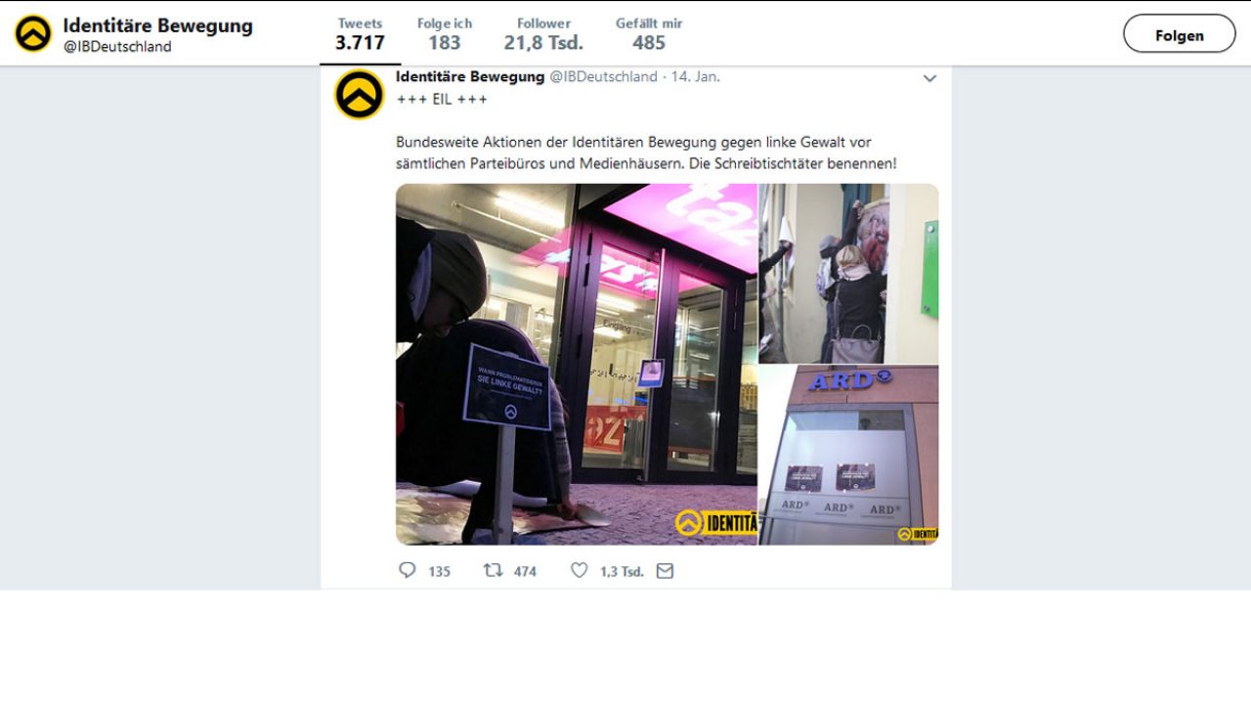Viewport: 1251px width, 704px height.
Task: Click the Folgen button
Action: click(x=1180, y=34)
